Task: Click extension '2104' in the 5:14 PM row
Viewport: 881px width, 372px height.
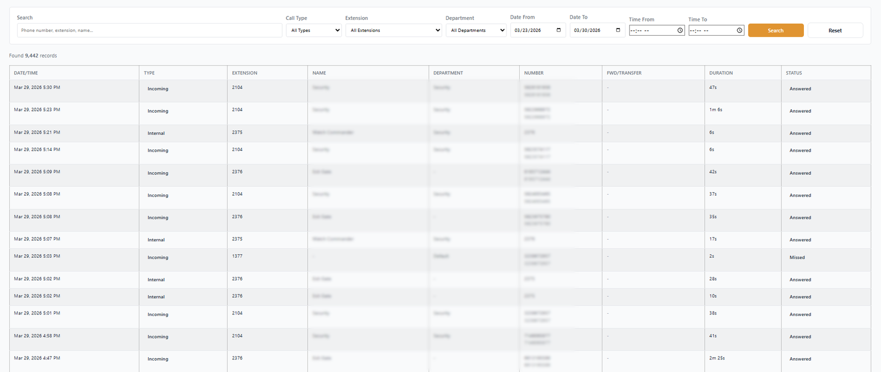Action: 237,149
